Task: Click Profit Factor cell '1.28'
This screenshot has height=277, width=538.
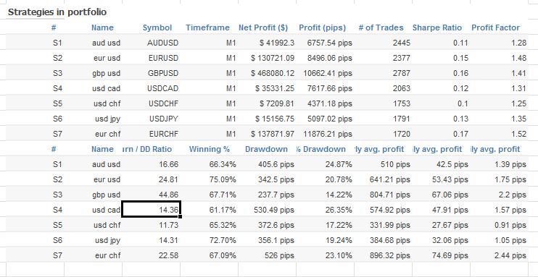Action: point(518,43)
